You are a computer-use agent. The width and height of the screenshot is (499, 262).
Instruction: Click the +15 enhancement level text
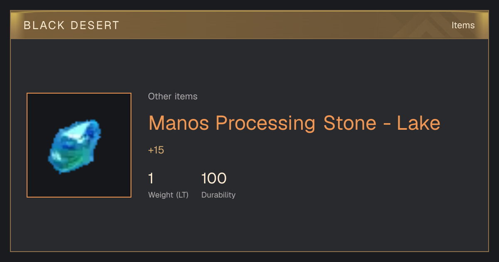point(156,150)
